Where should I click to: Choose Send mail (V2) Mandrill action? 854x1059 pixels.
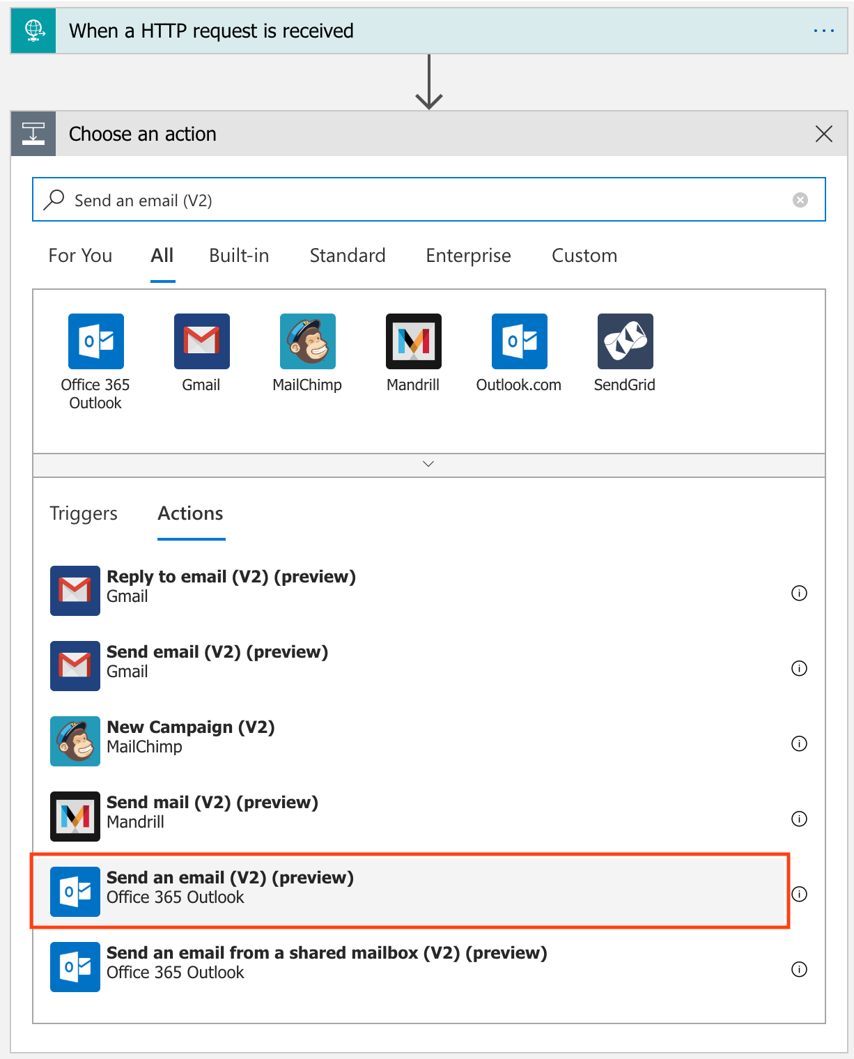coord(418,817)
